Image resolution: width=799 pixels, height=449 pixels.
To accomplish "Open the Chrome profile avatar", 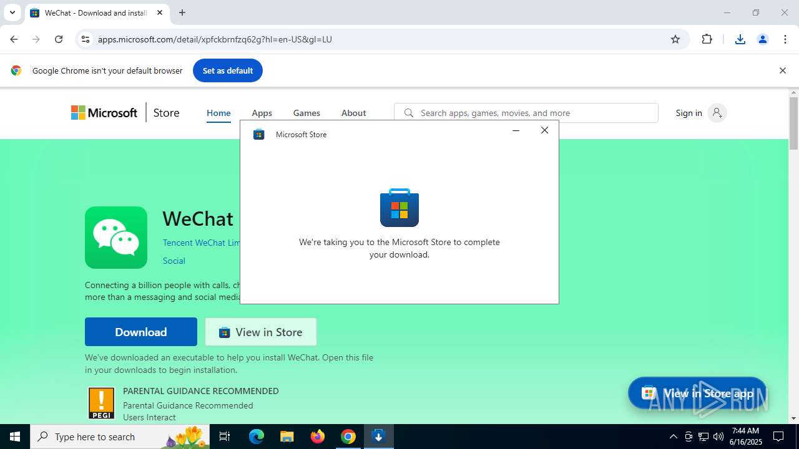I will coord(763,39).
